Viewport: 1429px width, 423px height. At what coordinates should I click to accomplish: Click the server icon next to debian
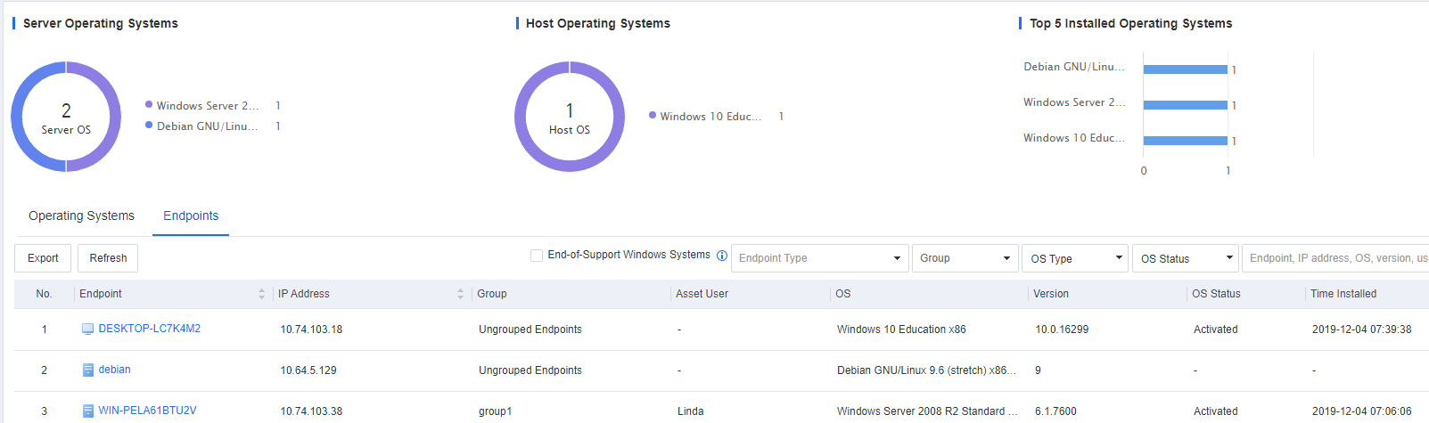click(x=87, y=370)
